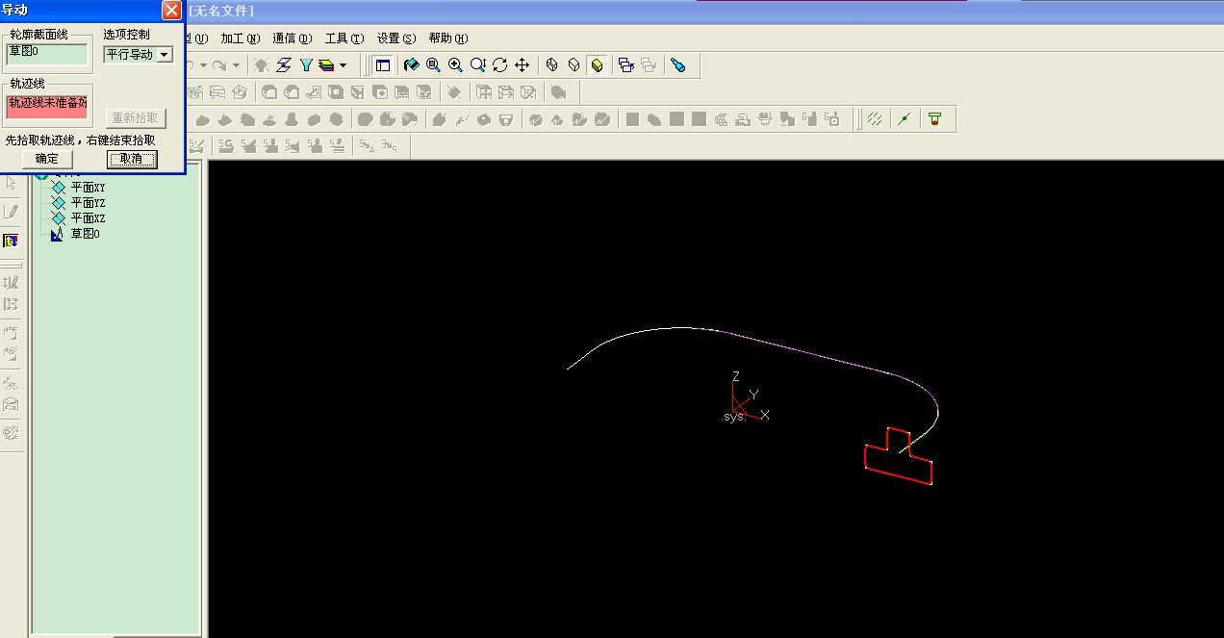
Task: Close the 导动 dialog
Action: click(171, 10)
